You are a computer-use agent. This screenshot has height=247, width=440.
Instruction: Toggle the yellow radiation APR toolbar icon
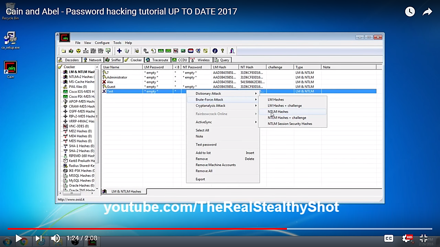coord(78,51)
